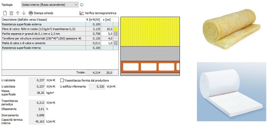Click the Stampa scheda label
This screenshot has width=267, height=127.
[43, 13]
